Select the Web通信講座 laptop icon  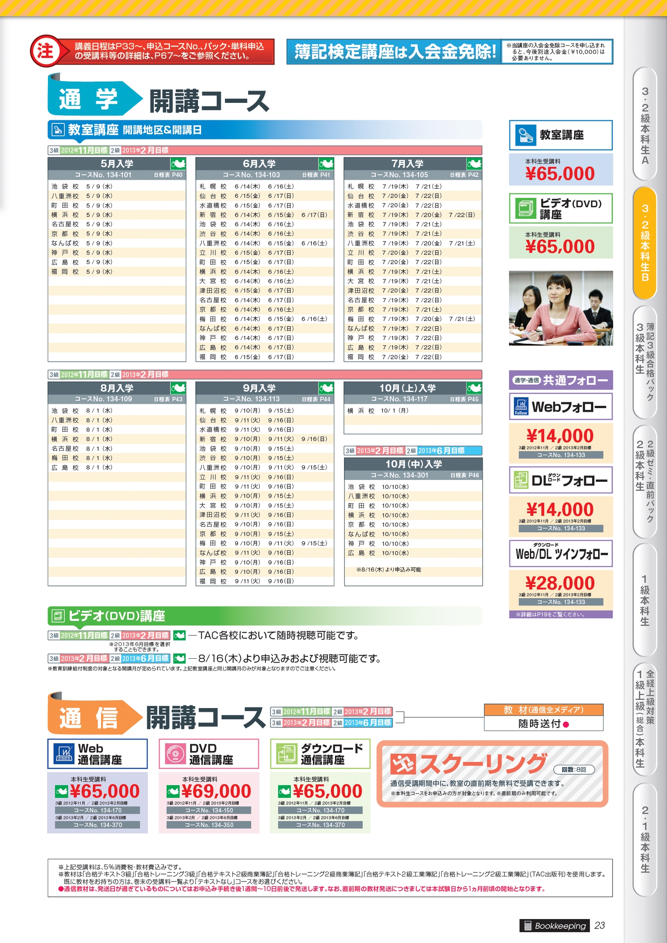tap(65, 754)
